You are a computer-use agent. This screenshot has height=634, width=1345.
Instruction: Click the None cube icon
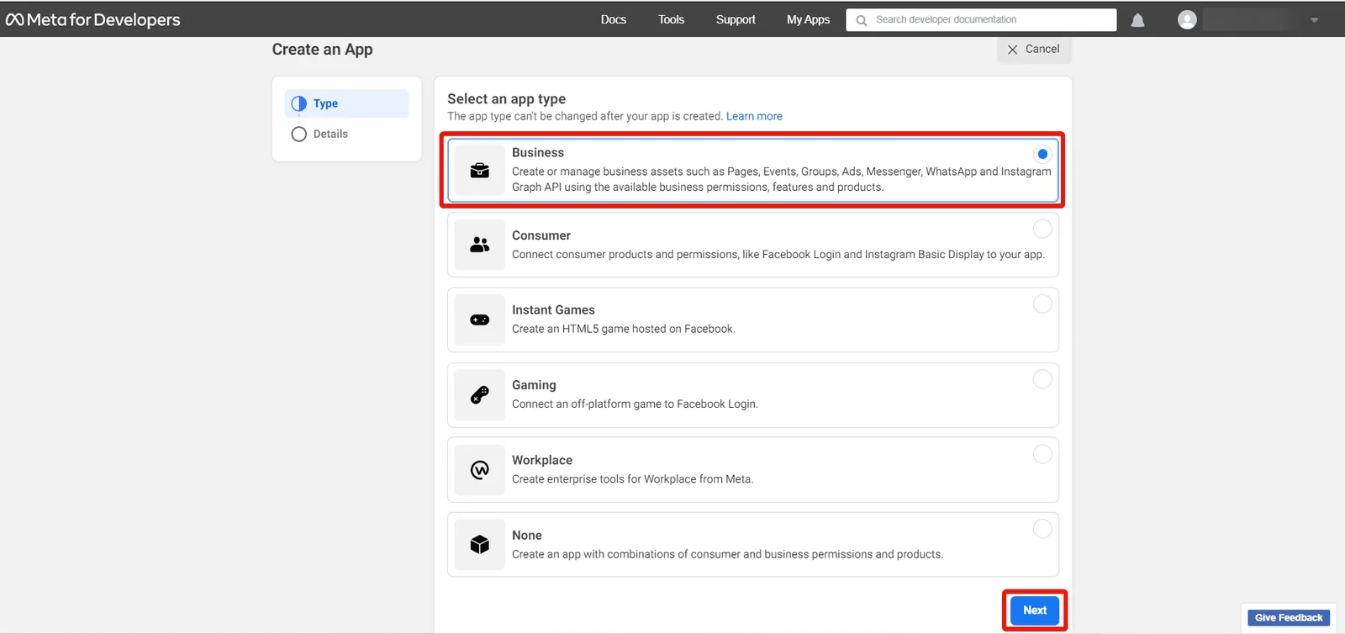[x=480, y=545]
